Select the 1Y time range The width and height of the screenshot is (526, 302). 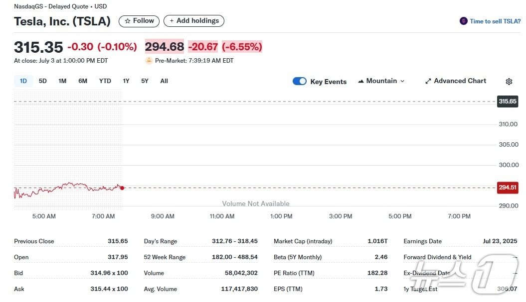[x=126, y=81]
